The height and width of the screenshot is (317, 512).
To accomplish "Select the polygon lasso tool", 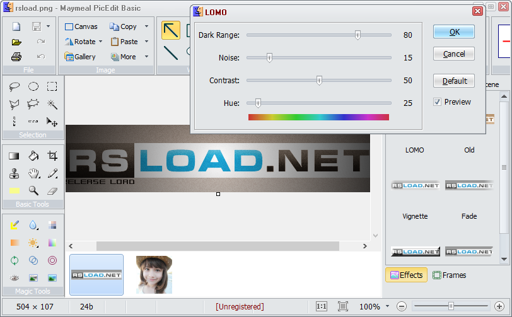I will pos(14,104).
